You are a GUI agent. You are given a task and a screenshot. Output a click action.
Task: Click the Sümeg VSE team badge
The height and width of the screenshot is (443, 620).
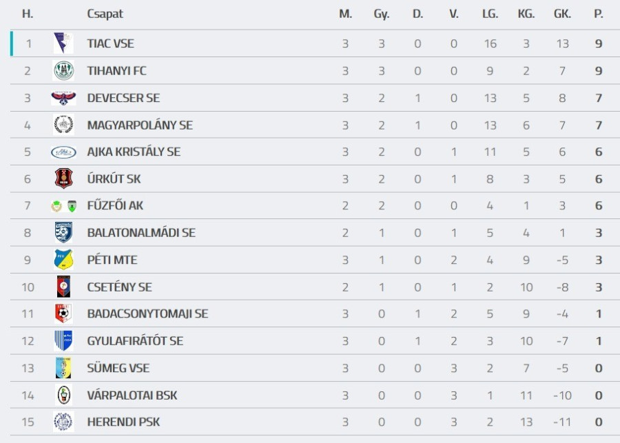coord(63,368)
